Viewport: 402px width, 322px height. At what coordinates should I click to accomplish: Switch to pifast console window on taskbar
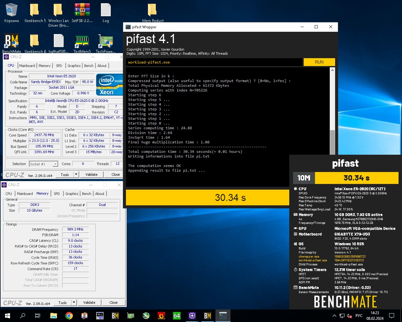point(223,316)
